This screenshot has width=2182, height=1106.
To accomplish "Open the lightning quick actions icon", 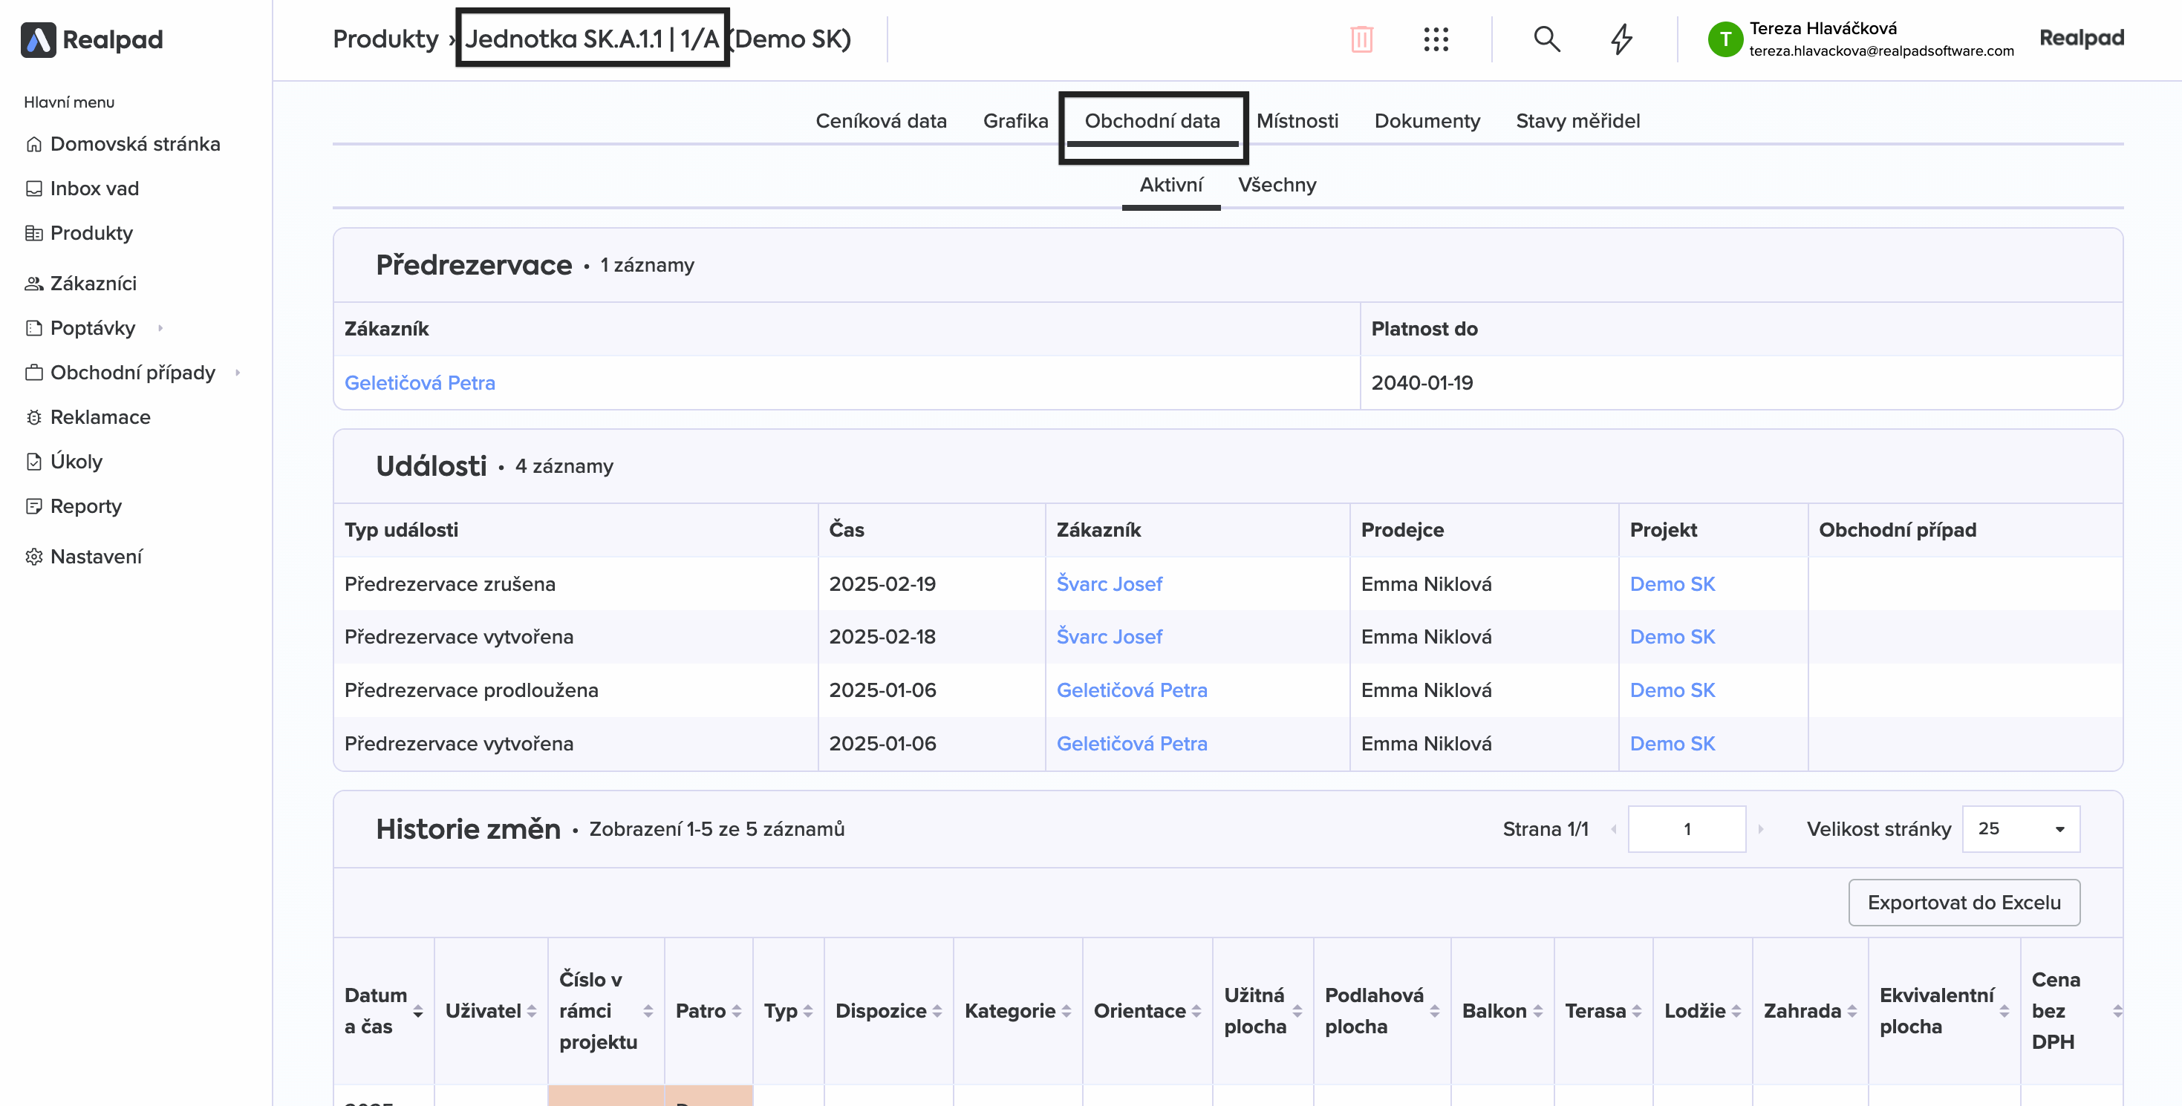I will tap(1621, 39).
